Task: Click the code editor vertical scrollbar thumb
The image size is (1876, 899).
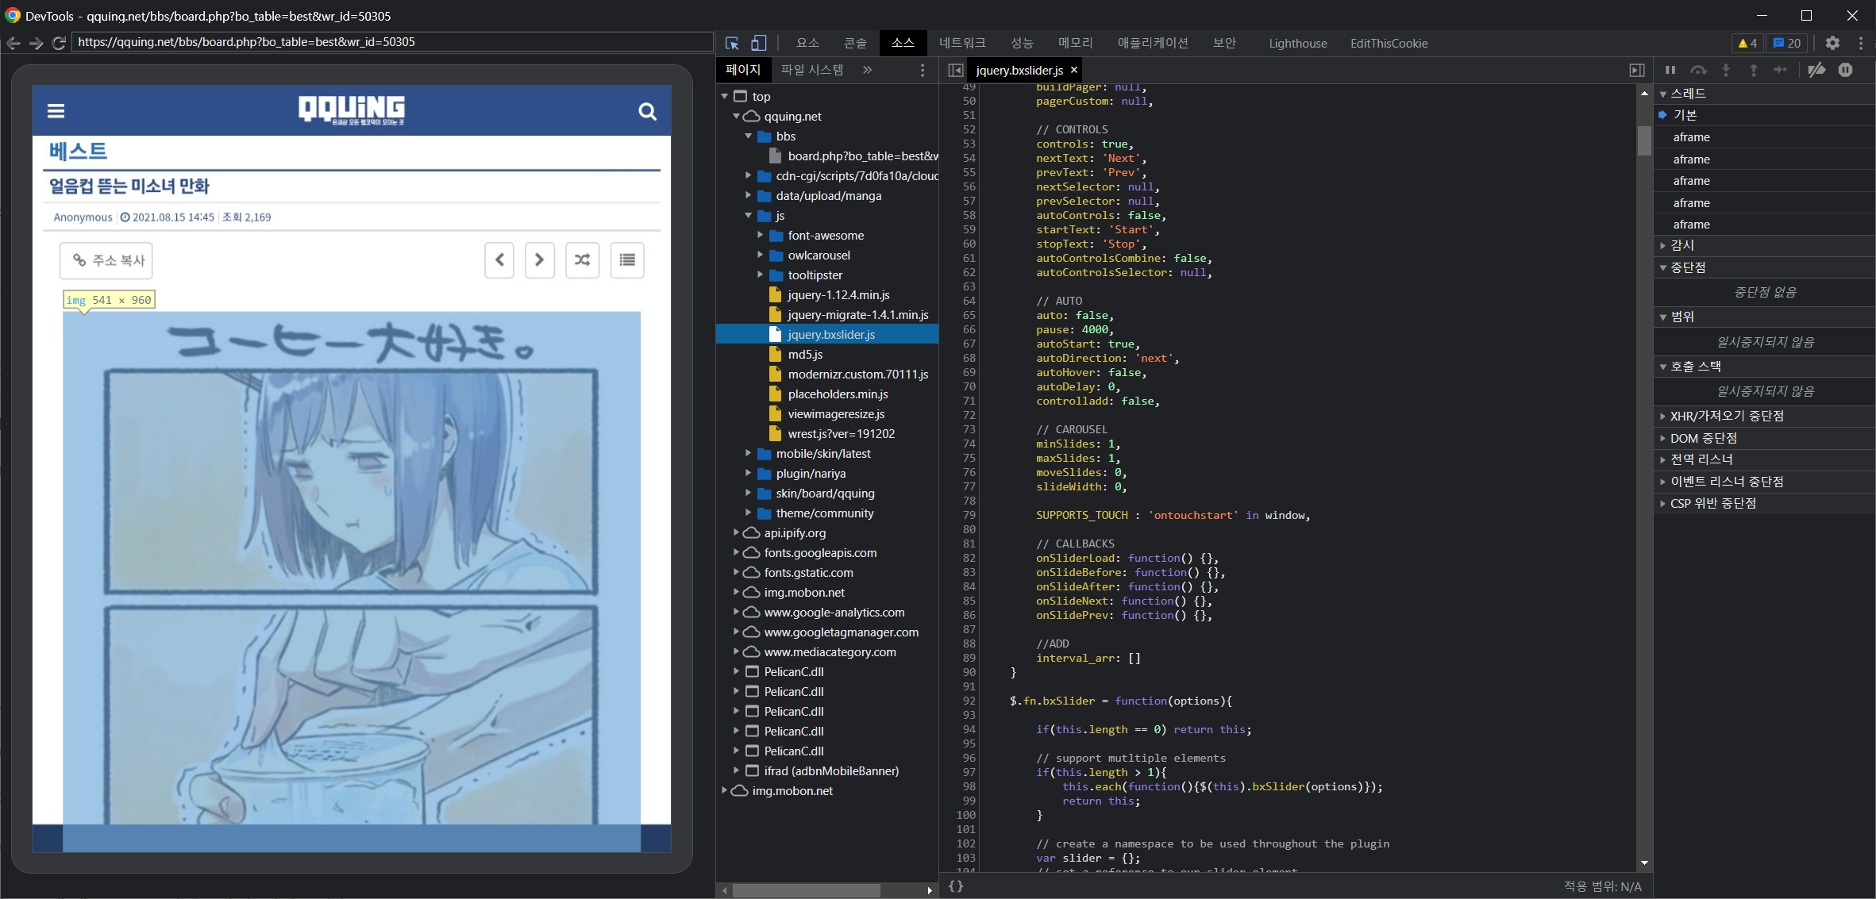Action: tap(1644, 141)
